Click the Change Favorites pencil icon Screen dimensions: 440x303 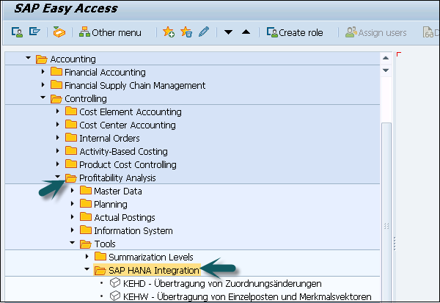[x=203, y=32]
